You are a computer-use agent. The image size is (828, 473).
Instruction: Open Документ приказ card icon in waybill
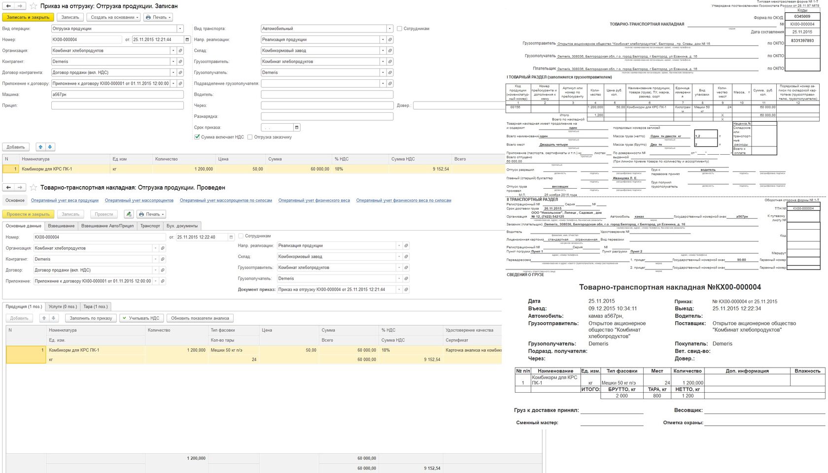pyautogui.click(x=406, y=289)
